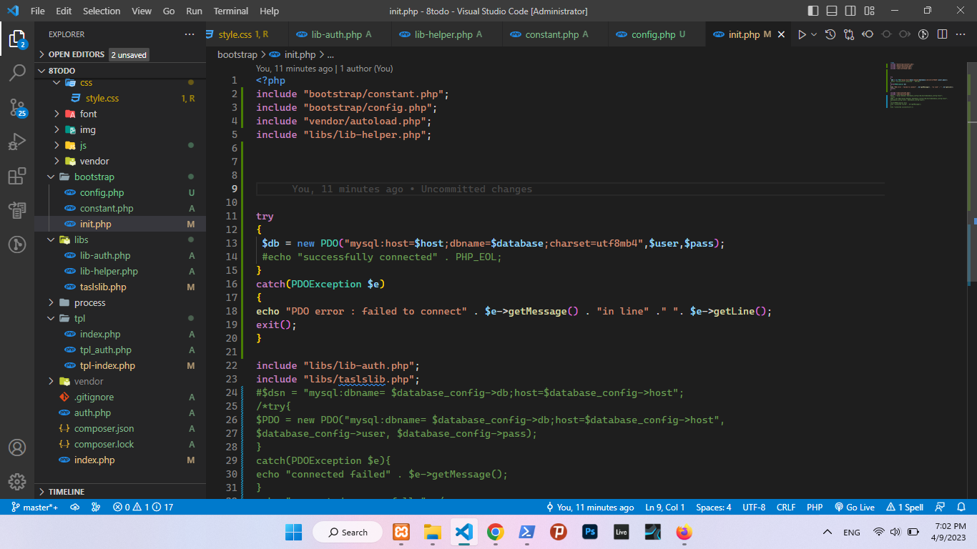977x549 pixels.
Task: Open taslslib.php in the libs folder
Action: click(x=120, y=287)
